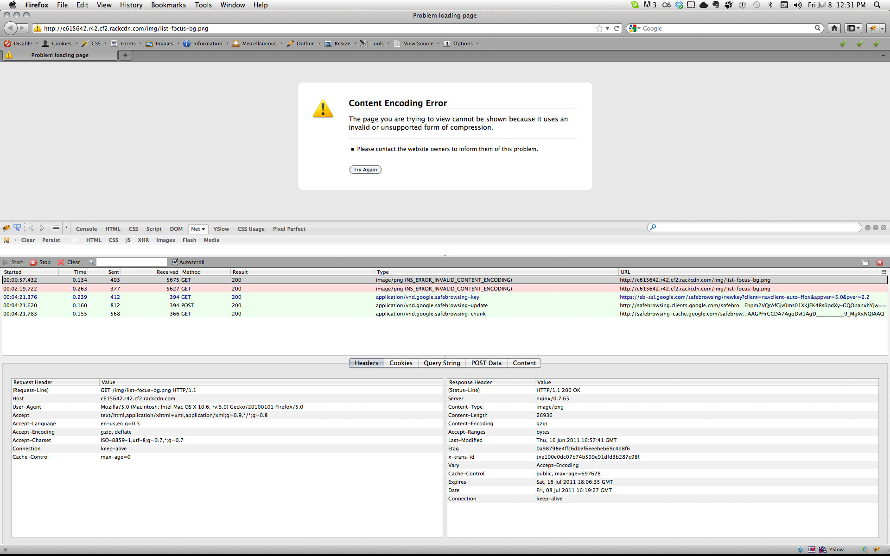Select the XHR filter in the Net panel
890x556 pixels.
pos(143,240)
